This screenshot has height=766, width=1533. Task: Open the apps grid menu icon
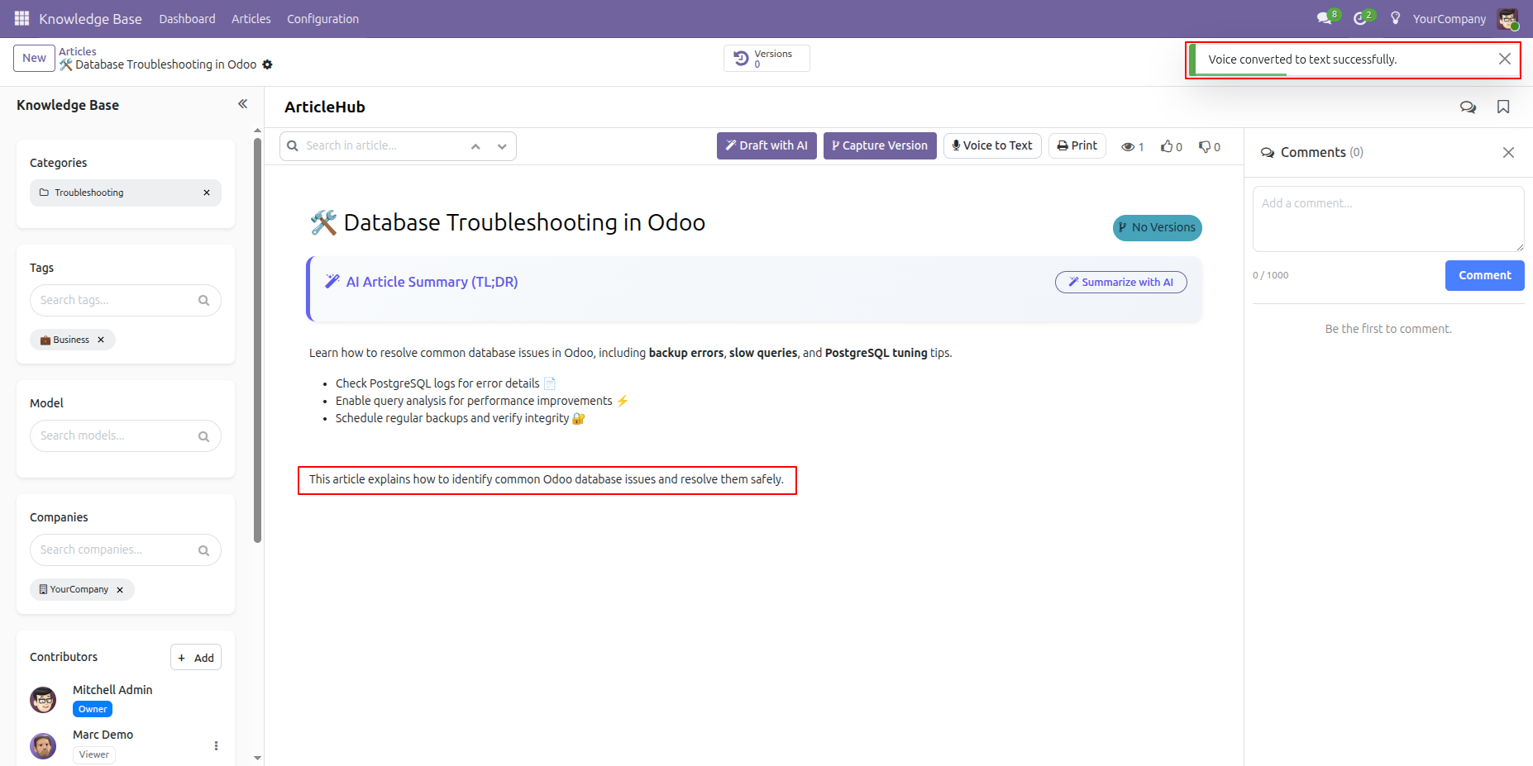coord(22,18)
